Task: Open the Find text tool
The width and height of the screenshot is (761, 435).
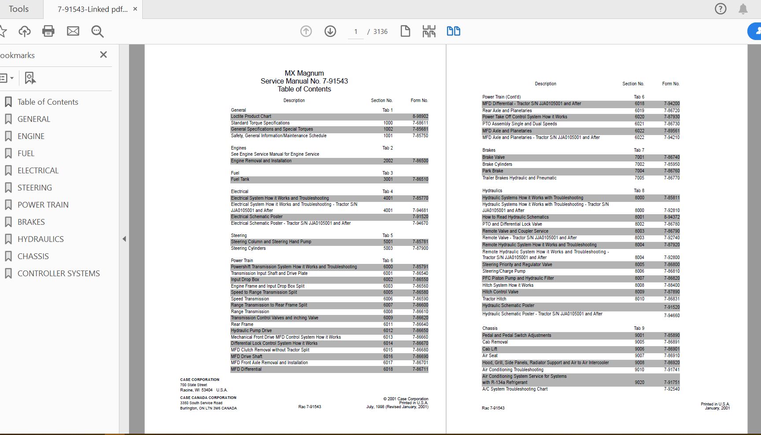Action: [x=97, y=31]
